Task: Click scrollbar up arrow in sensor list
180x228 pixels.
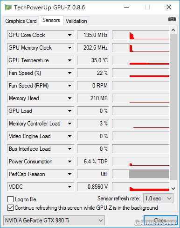Action: coord(173,30)
